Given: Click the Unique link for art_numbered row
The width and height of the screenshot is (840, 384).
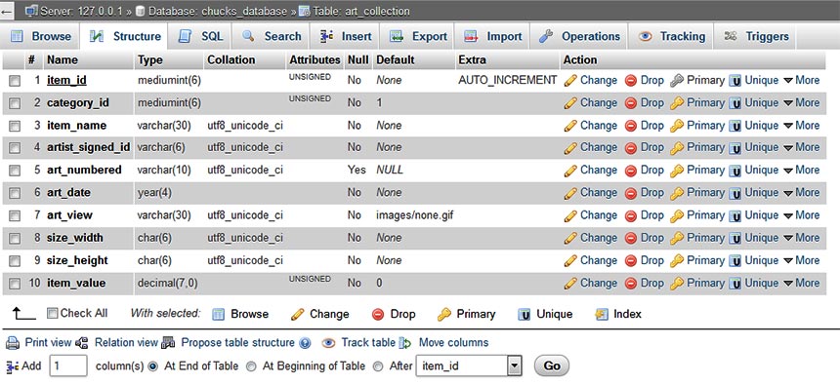Looking at the screenshot, I should (x=761, y=171).
